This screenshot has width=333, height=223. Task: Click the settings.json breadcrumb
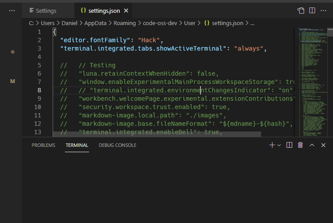[x=224, y=23]
